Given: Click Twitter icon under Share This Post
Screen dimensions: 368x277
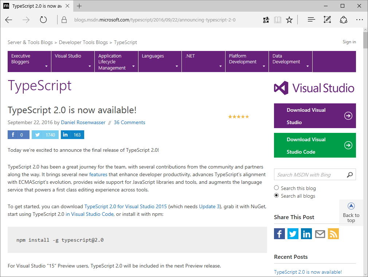Looking at the screenshot, I should (293, 234).
